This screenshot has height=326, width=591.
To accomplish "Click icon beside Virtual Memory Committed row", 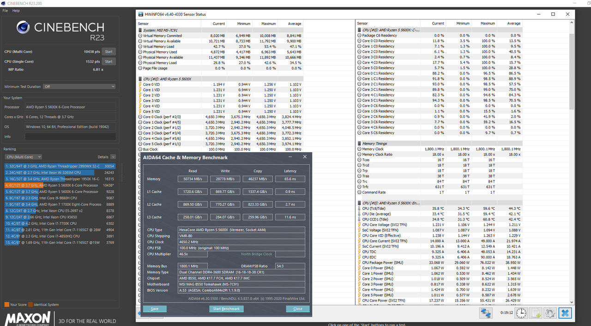I will (x=140, y=36).
